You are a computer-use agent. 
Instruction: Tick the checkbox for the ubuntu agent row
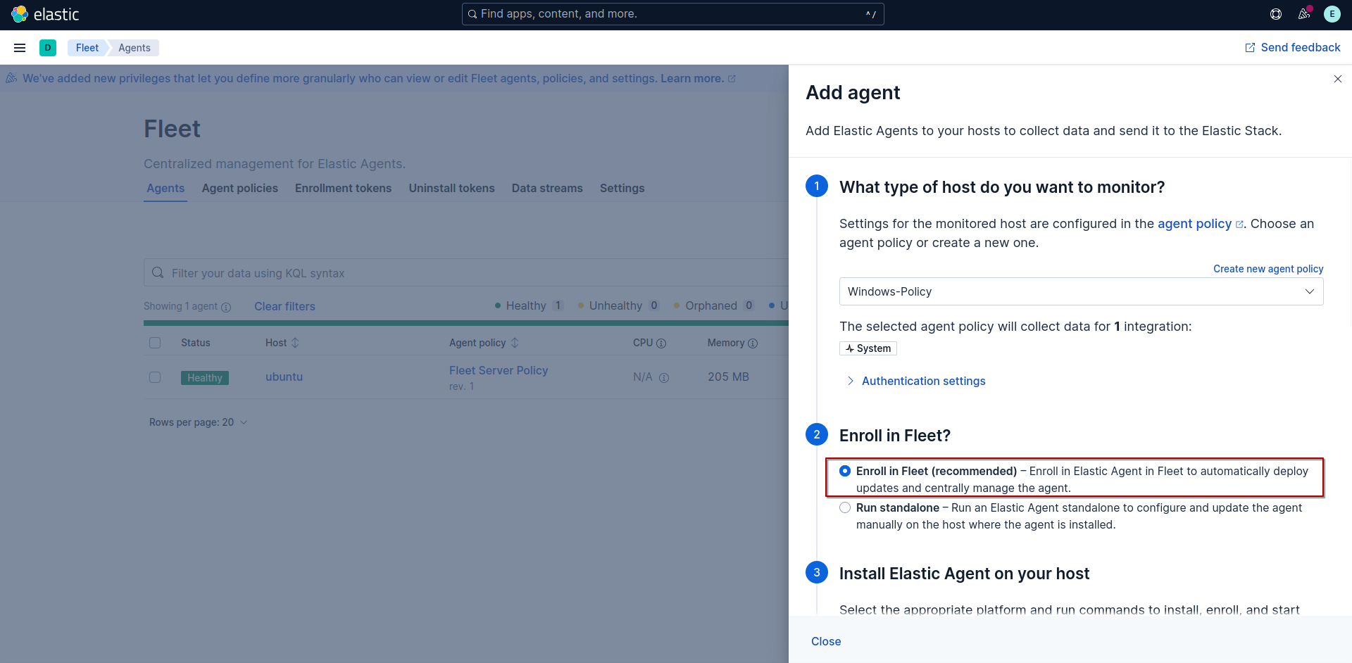click(155, 377)
